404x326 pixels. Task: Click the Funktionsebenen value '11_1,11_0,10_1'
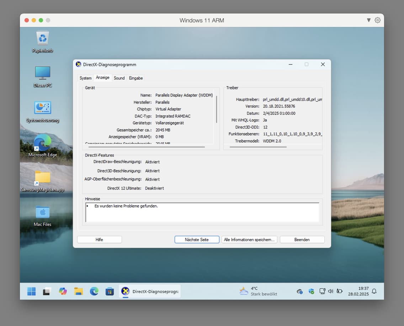[292, 134]
